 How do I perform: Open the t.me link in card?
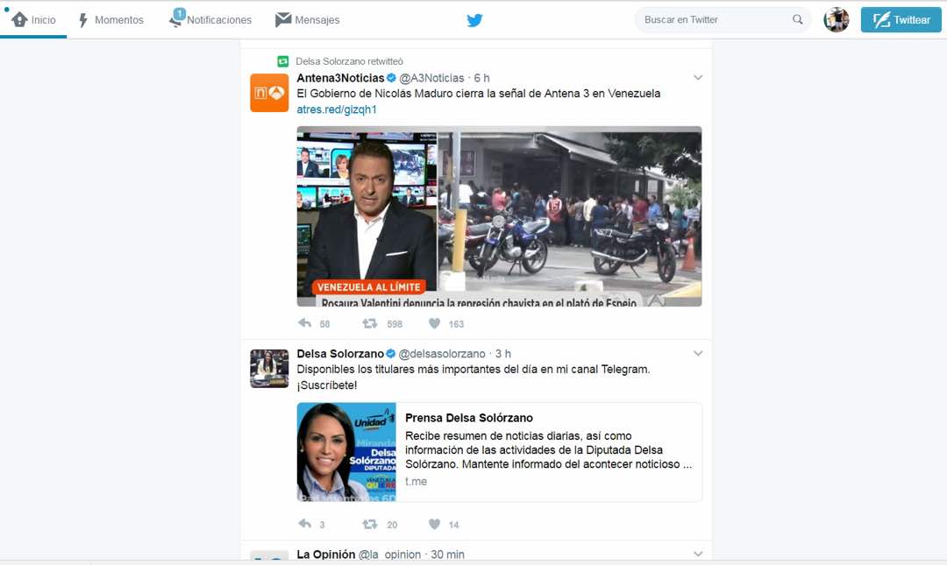[x=417, y=481]
